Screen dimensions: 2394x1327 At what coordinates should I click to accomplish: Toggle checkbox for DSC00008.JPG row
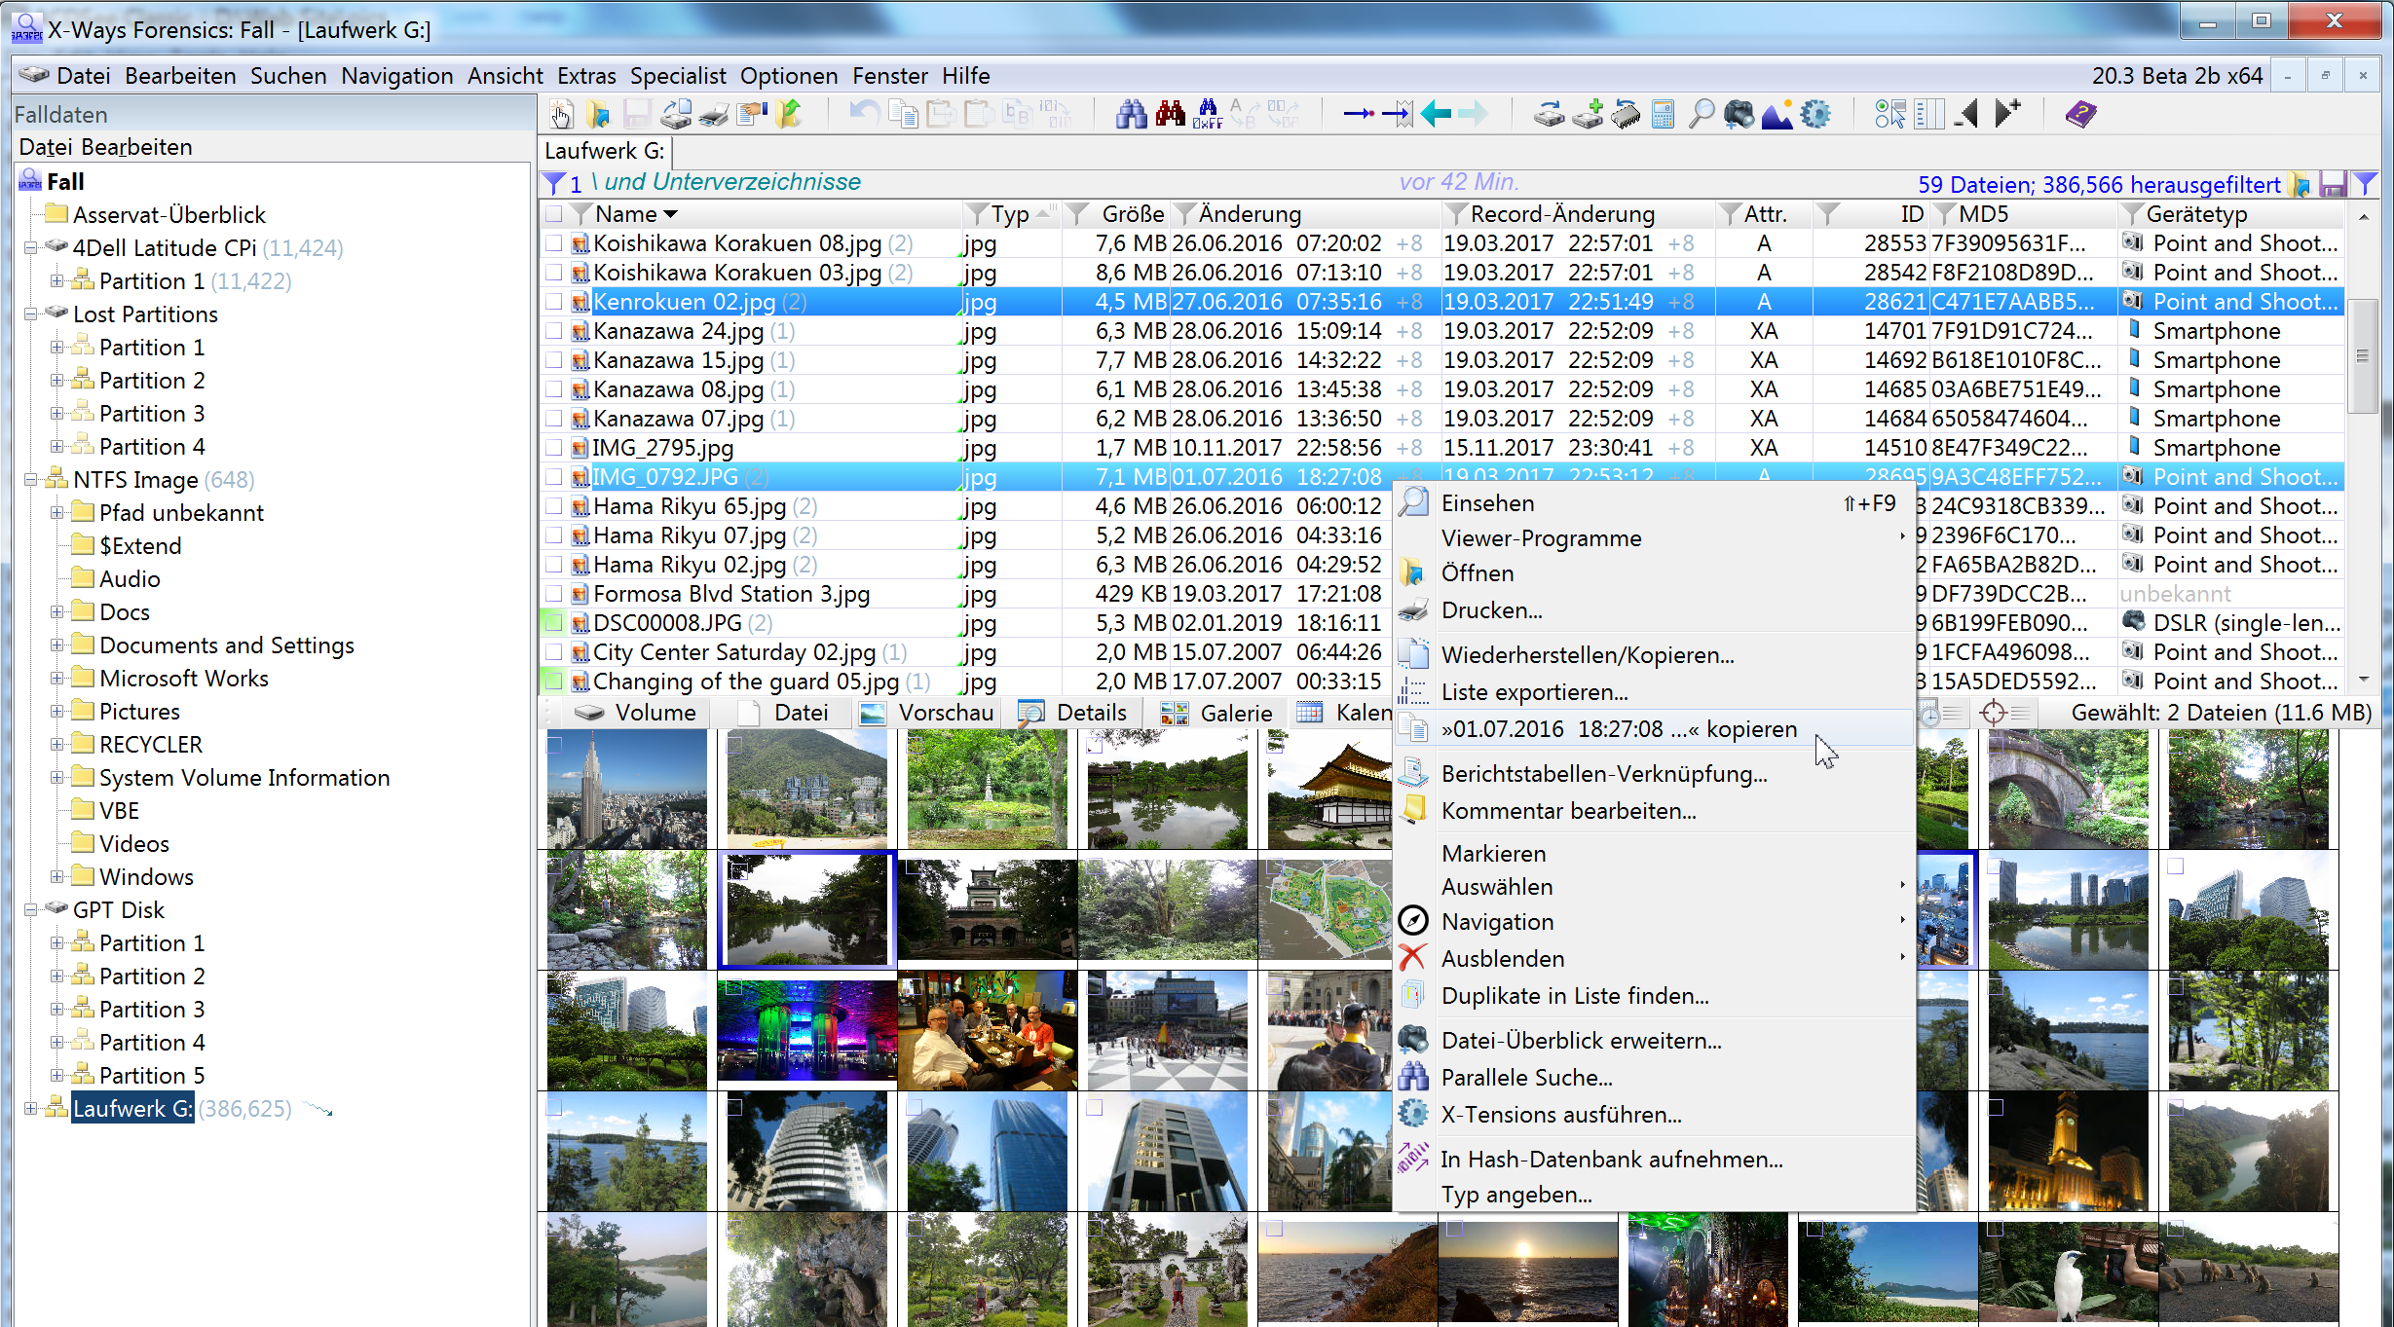(554, 623)
